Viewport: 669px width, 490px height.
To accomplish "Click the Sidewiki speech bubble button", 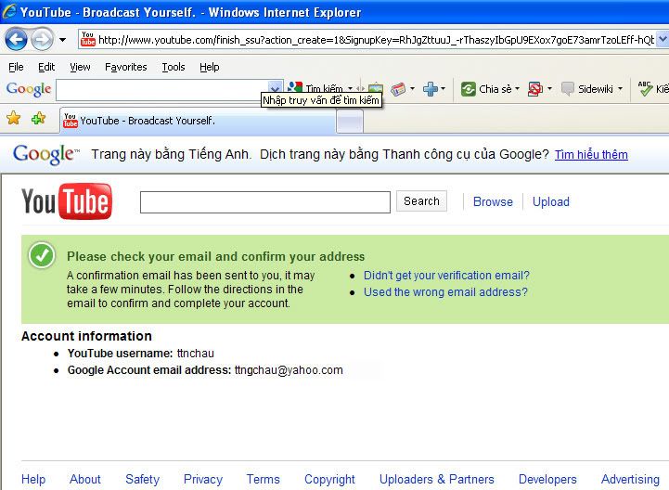I will pos(587,89).
